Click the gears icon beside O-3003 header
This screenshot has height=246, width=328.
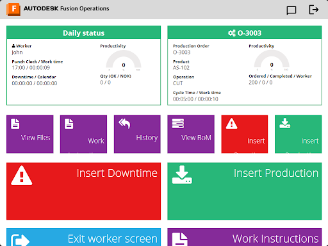point(232,33)
